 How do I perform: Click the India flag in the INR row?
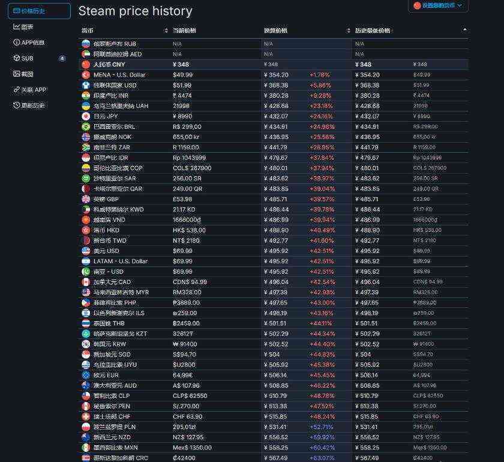(86, 96)
